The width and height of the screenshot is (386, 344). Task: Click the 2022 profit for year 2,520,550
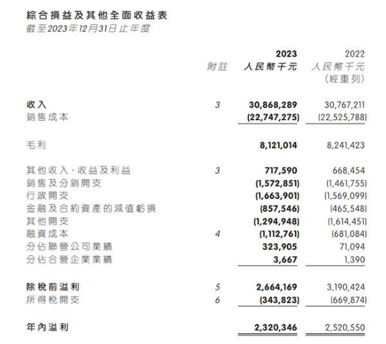pos(343,327)
